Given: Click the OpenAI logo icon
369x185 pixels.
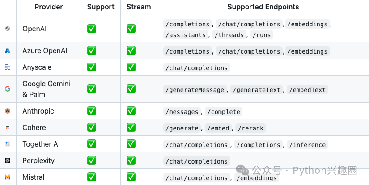Looking at the screenshot, I should 8,29.
